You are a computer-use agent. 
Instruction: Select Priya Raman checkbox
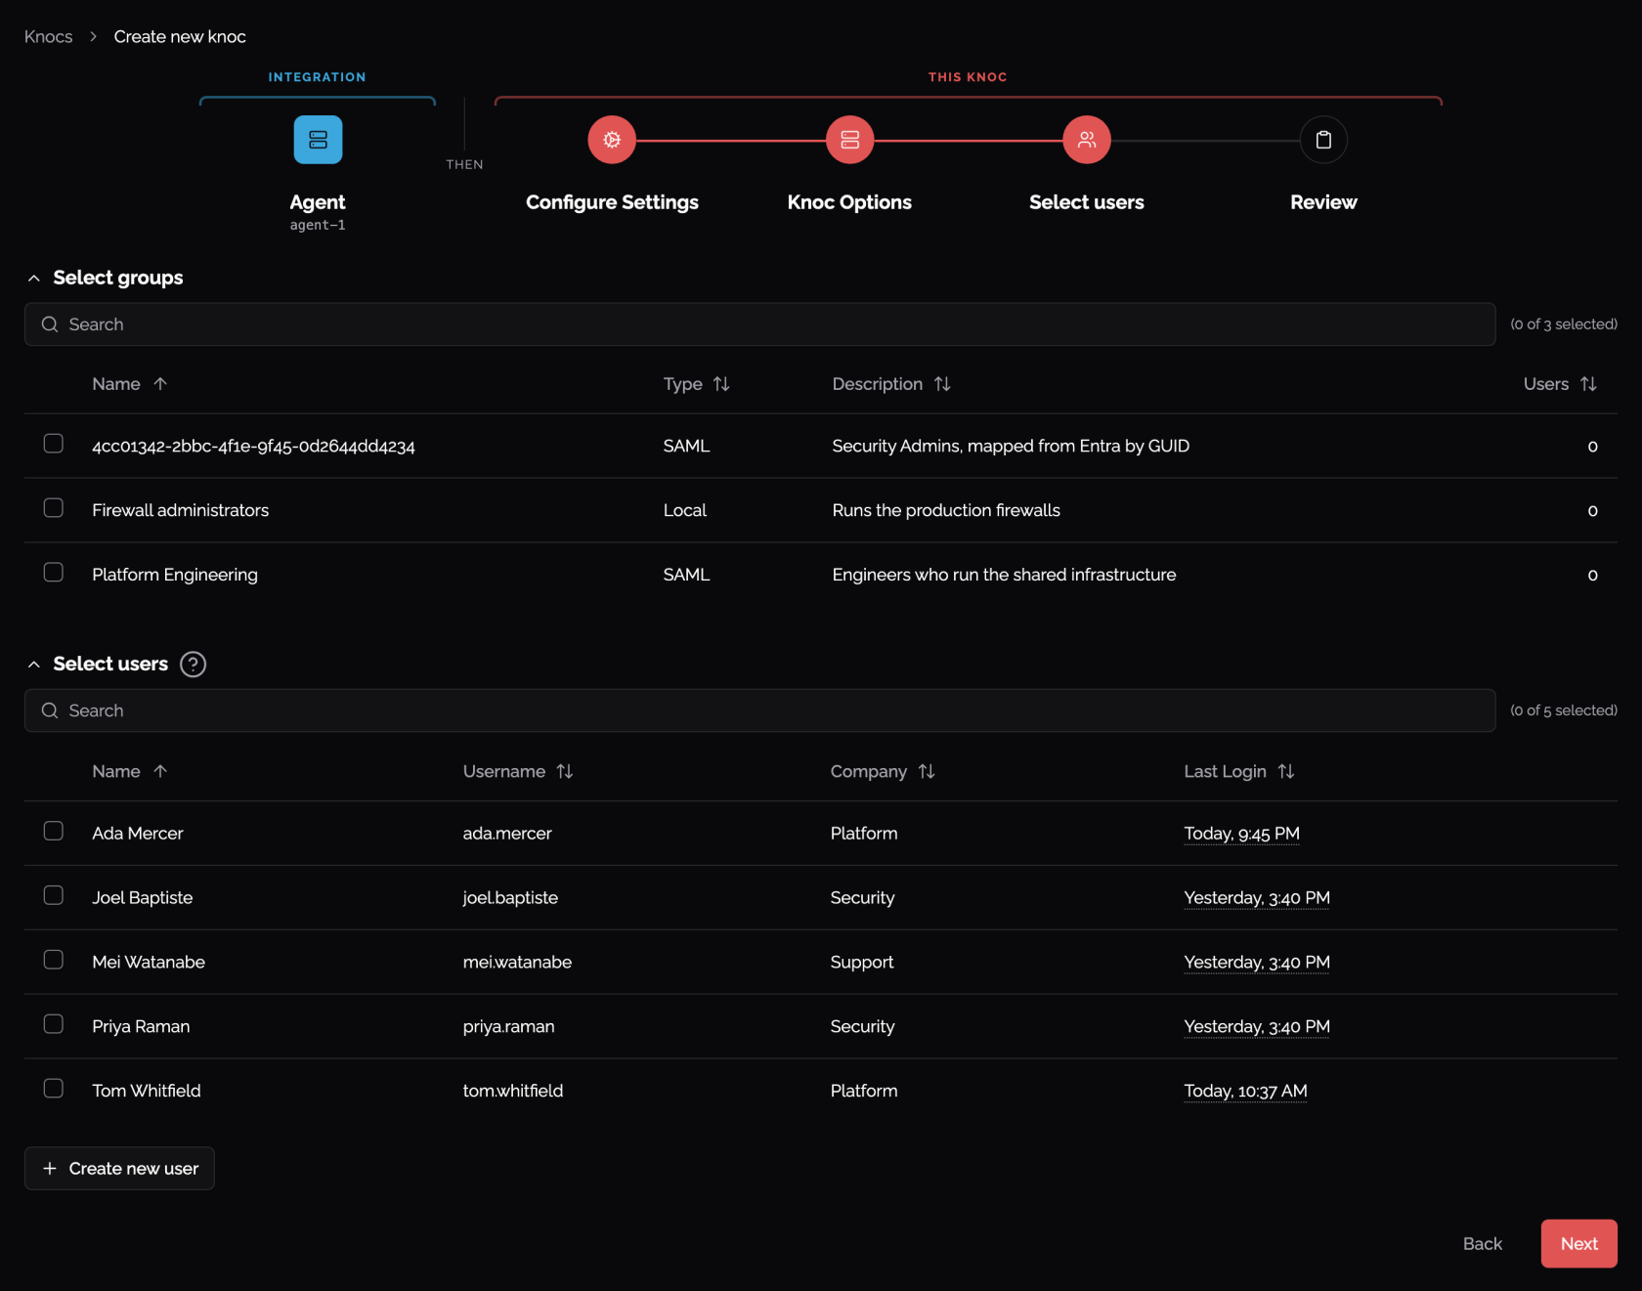coord(54,1024)
